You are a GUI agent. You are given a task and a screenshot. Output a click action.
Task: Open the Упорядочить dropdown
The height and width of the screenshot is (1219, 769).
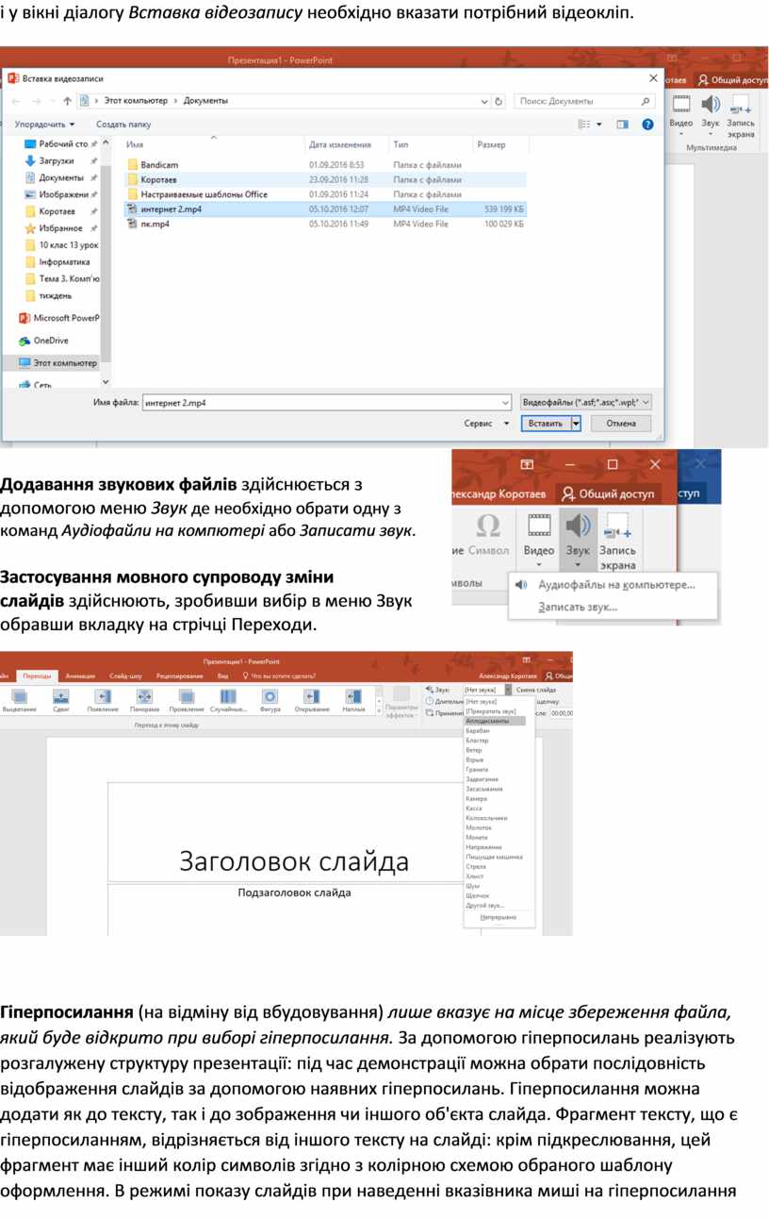point(45,124)
